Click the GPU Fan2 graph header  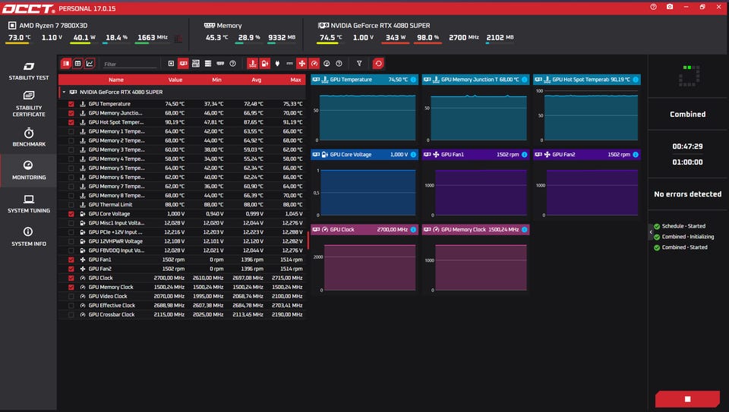click(587, 155)
